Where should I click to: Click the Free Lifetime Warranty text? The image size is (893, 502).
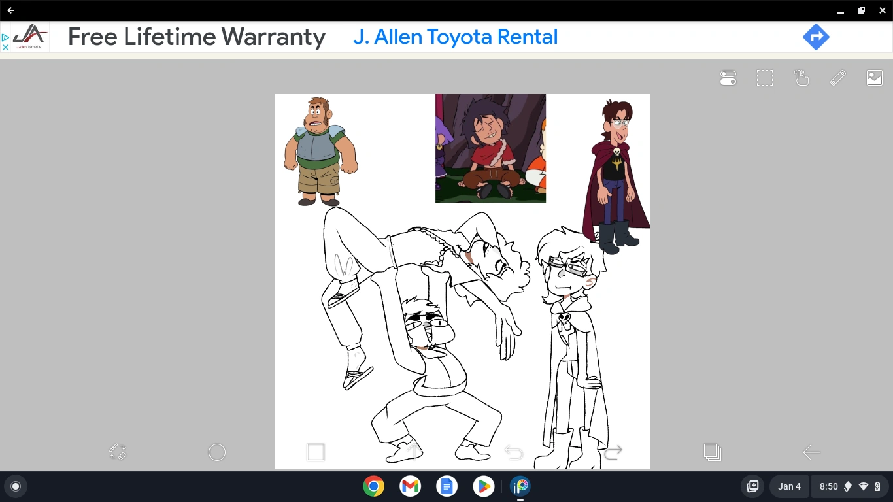(x=196, y=37)
